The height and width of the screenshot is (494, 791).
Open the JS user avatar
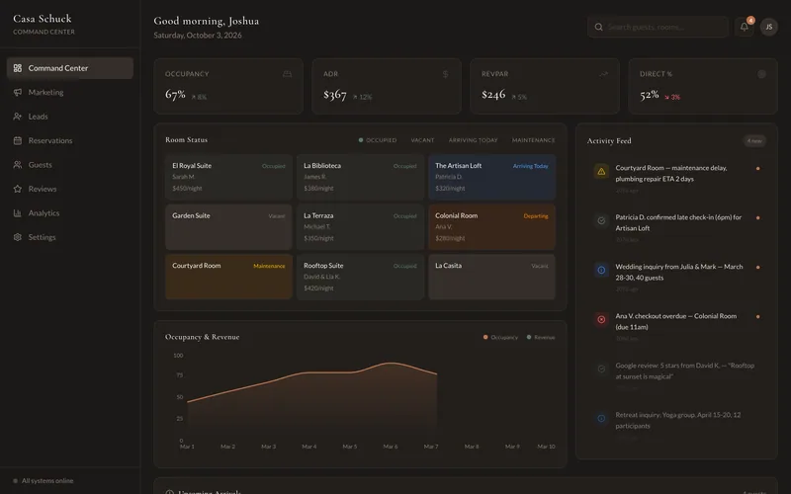tap(769, 27)
